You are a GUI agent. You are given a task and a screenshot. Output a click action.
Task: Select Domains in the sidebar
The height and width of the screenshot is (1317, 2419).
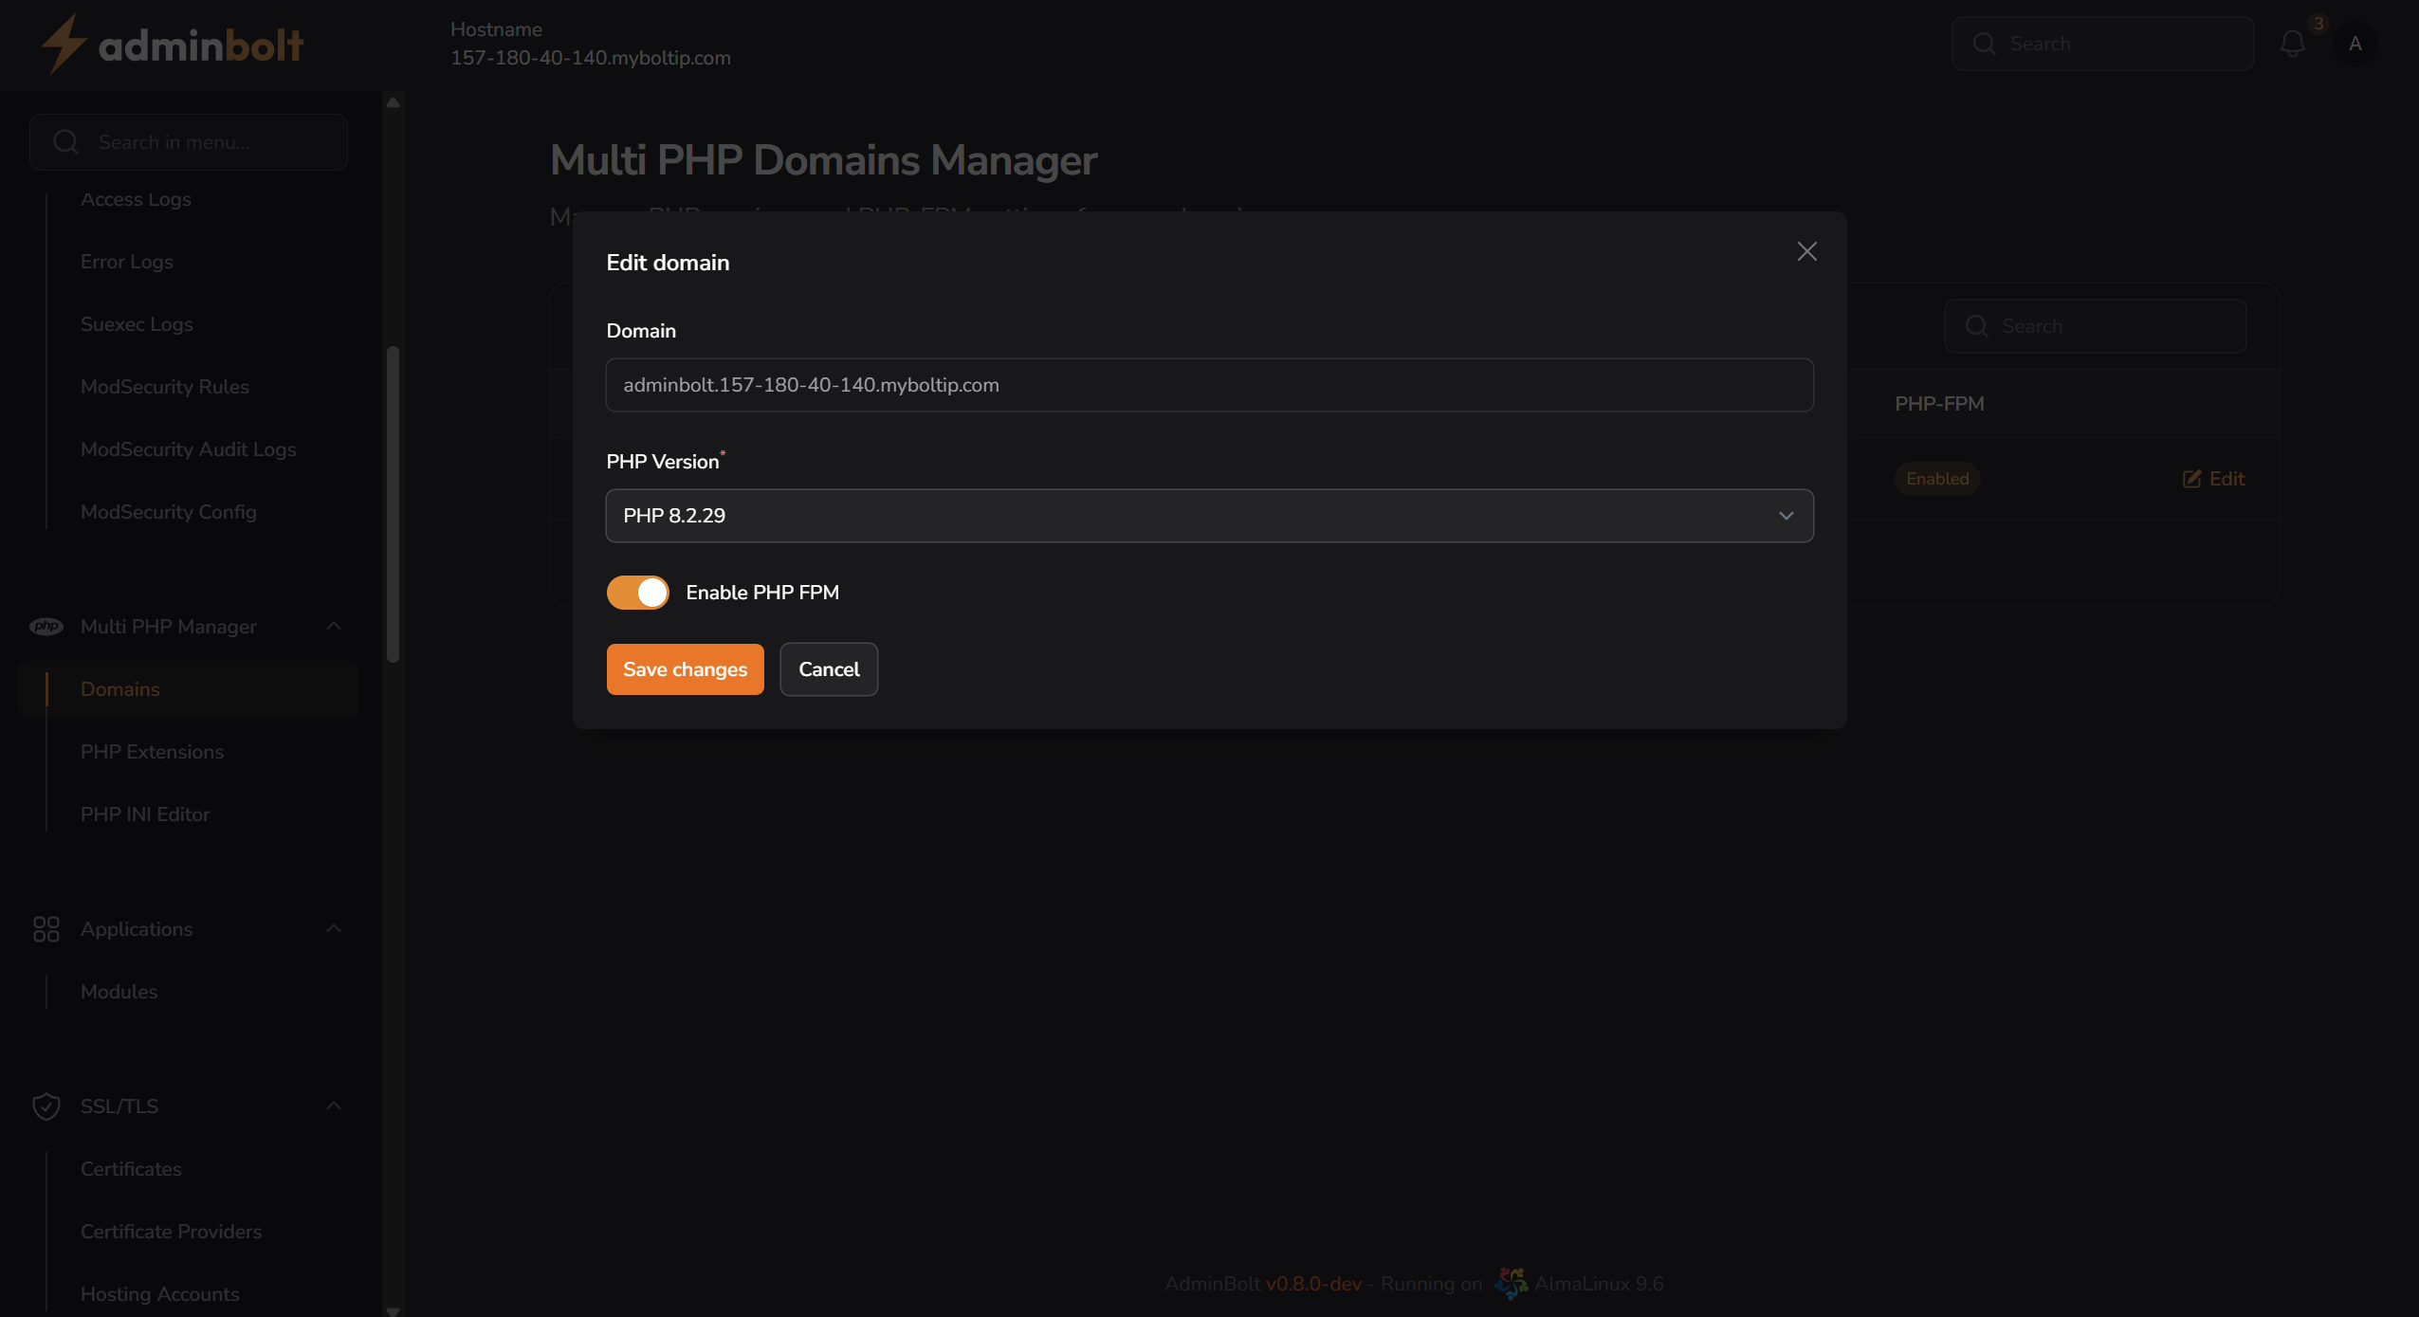(x=119, y=688)
